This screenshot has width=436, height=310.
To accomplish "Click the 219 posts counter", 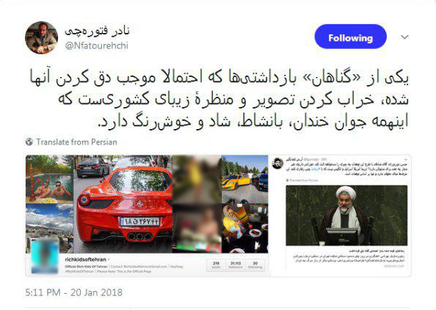I will click(216, 265).
